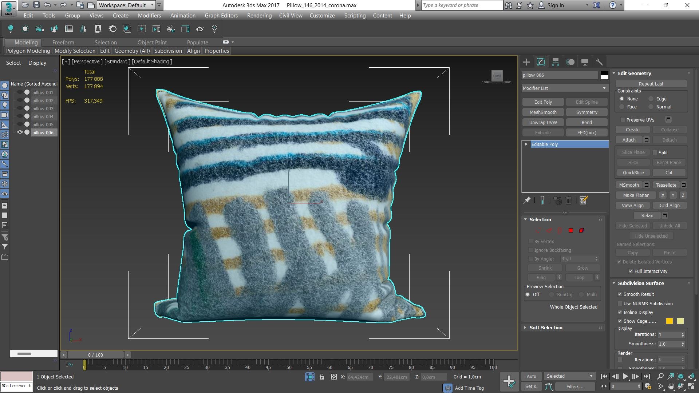Viewport: 699px width, 393px height.
Task: Select the Edge constraint radio button
Action: click(651, 99)
